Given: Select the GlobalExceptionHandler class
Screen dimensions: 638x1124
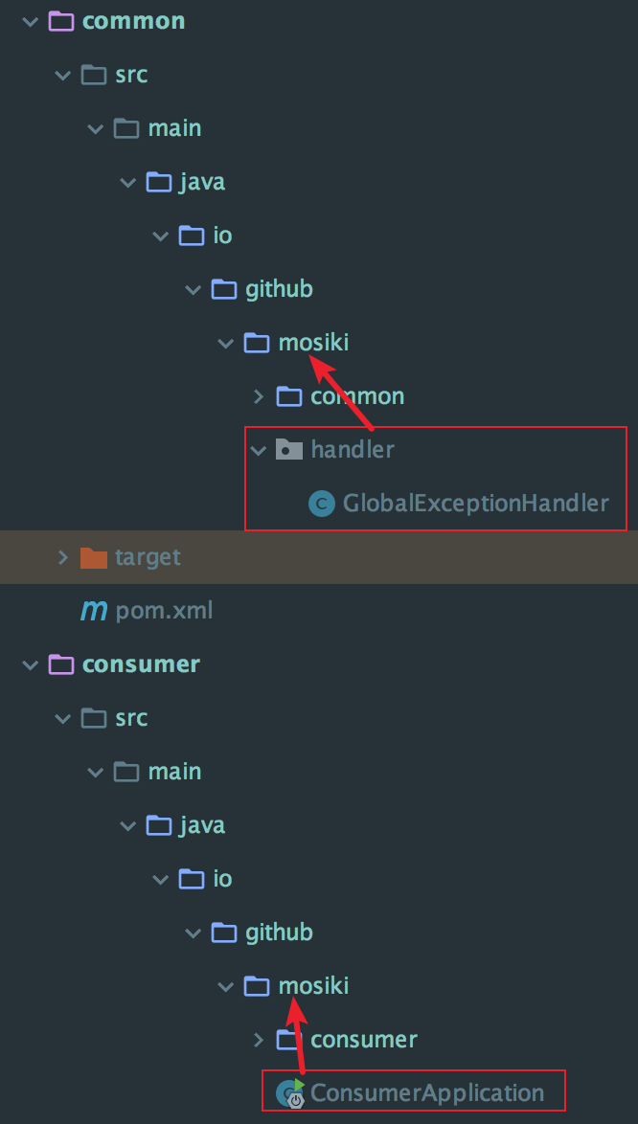Looking at the screenshot, I should click(475, 504).
